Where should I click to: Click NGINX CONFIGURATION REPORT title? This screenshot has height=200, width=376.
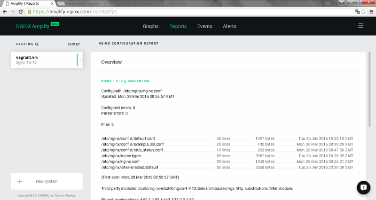coord(128,44)
